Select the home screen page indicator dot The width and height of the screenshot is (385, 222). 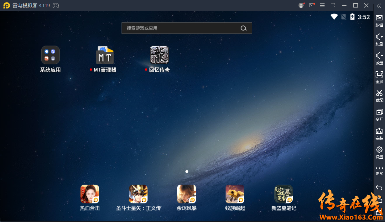pos(187,172)
